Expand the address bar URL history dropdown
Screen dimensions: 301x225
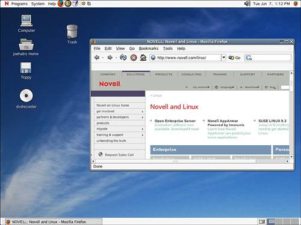tap(223, 58)
